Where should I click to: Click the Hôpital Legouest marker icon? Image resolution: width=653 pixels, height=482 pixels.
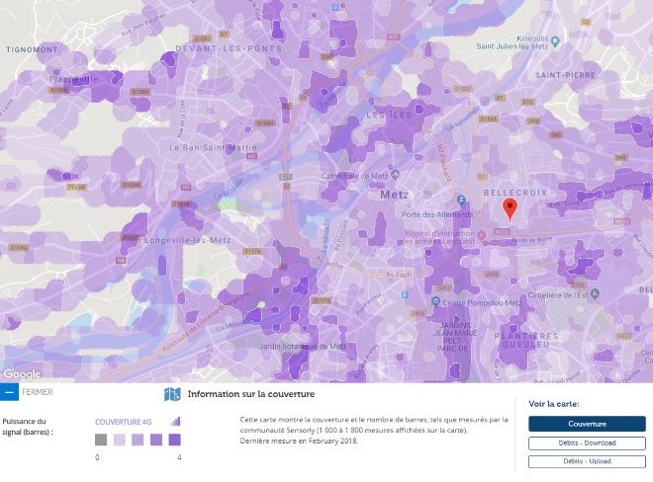point(481,235)
